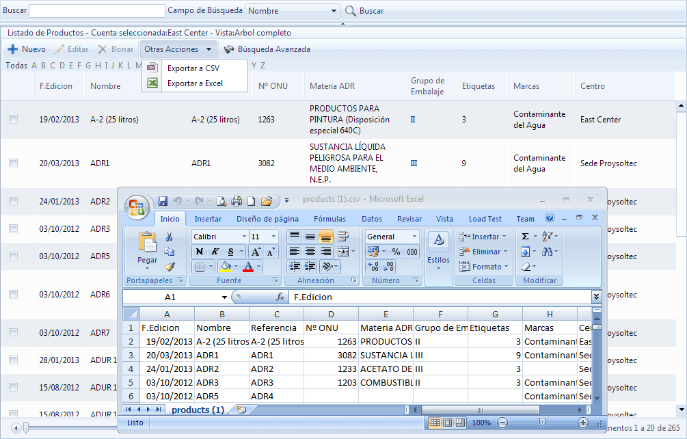Switch to the Datos ribbon tab

372,219
